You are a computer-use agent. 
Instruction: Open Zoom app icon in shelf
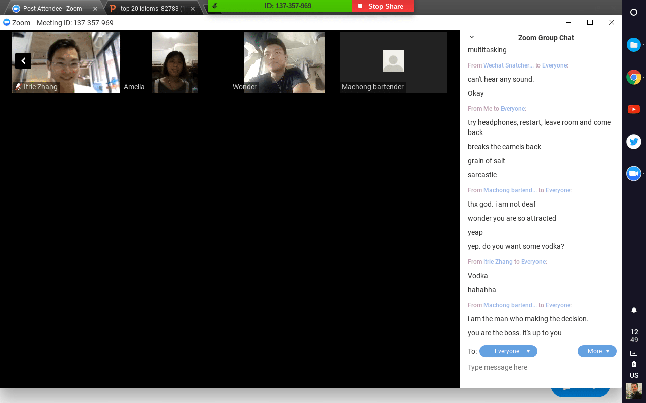pyautogui.click(x=634, y=174)
